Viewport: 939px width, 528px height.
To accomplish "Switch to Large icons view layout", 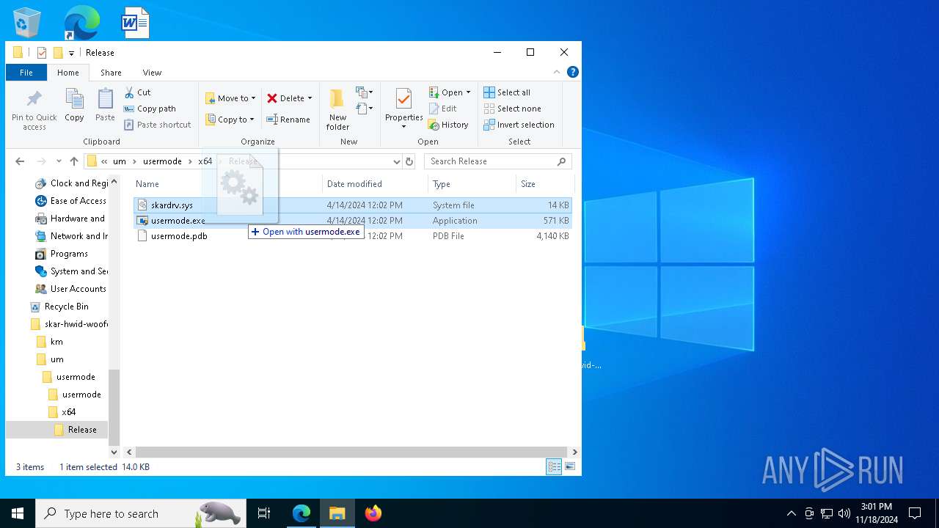I will pyautogui.click(x=569, y=466).
